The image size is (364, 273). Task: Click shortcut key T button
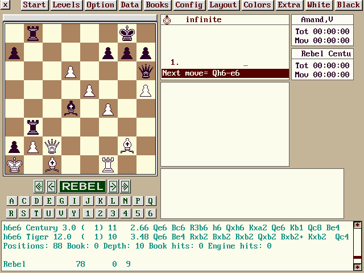(36, 213)
